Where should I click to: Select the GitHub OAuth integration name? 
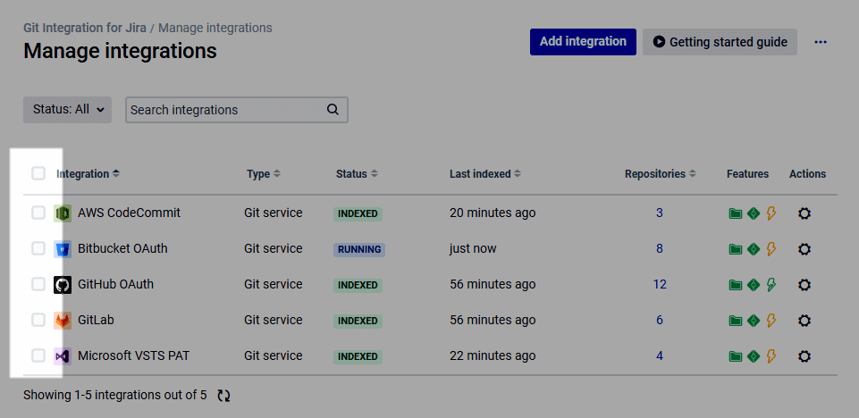[x=115, y=284]
